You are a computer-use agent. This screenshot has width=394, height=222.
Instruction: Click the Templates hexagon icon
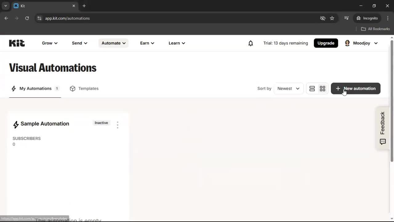pos(72,88)
